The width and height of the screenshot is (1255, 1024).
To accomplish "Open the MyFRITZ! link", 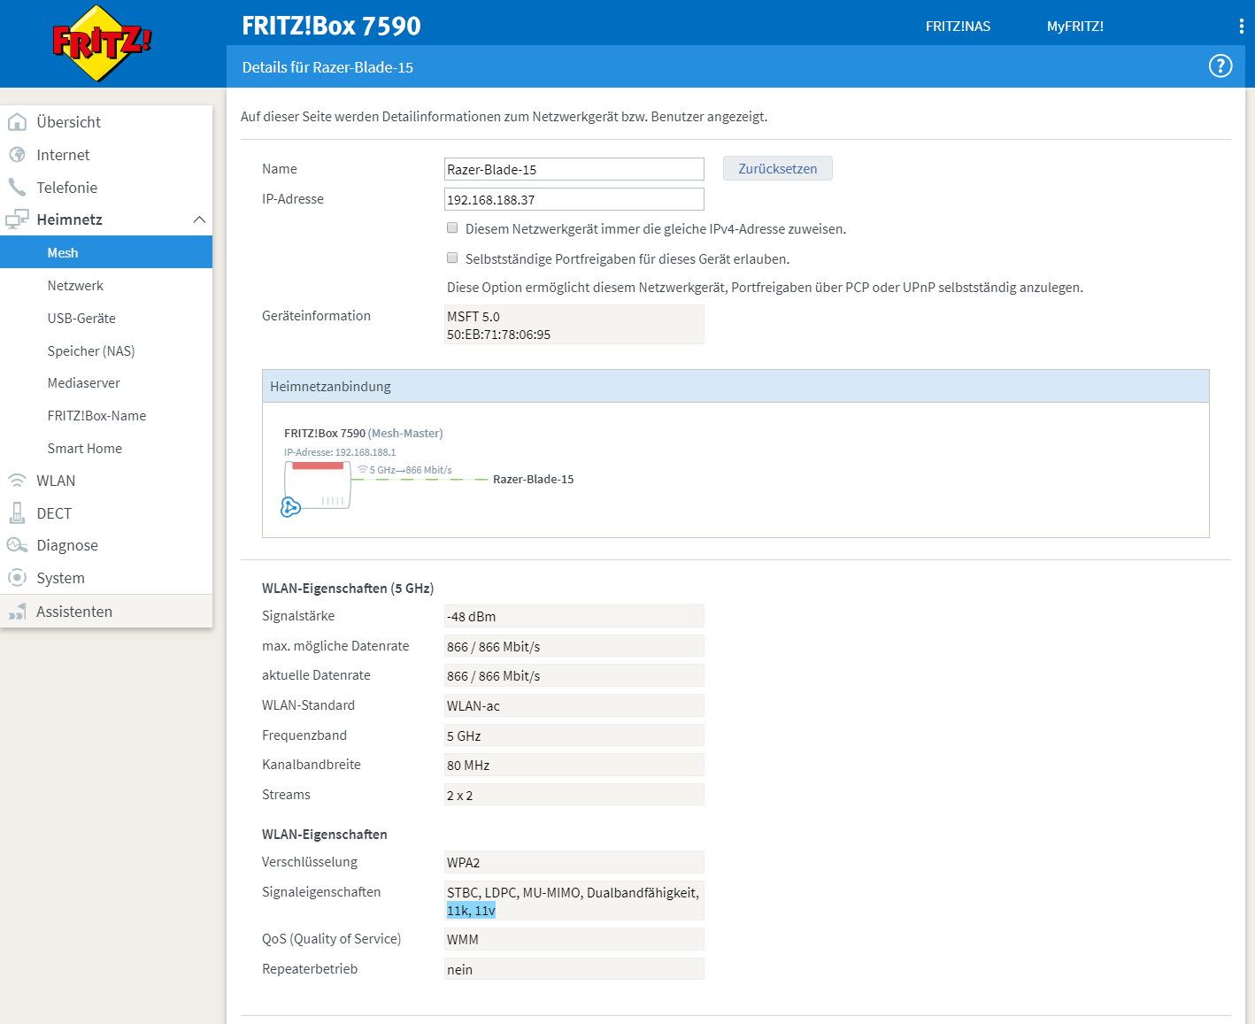I will tap(1074, 27).
